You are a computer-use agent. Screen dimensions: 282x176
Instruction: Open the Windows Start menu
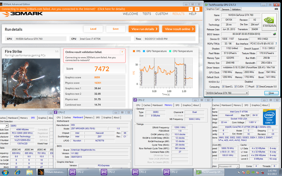[5, 172]
